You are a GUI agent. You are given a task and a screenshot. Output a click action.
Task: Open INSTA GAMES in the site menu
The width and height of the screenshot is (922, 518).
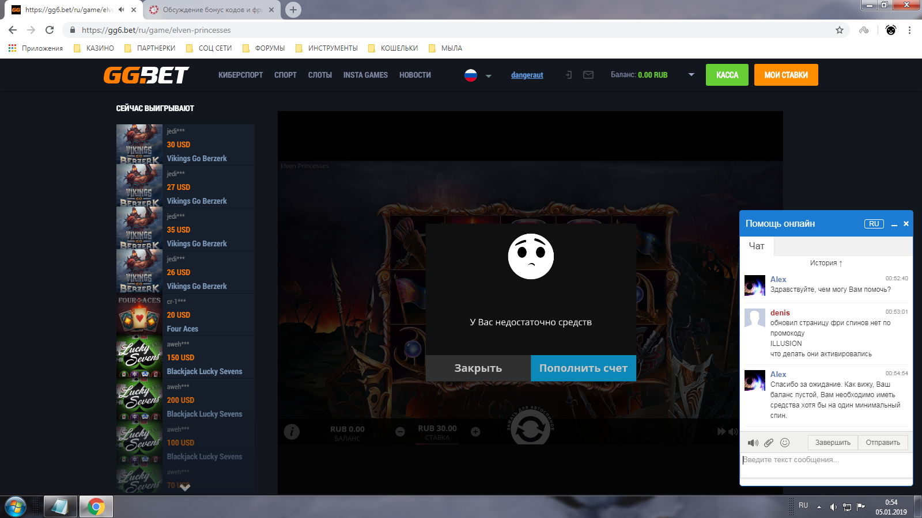[365, 75]
